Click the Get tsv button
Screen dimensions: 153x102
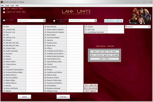click(63, 97)
